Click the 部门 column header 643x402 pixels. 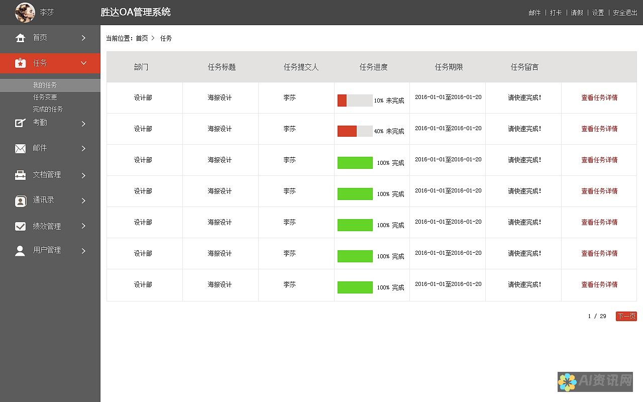141,67
